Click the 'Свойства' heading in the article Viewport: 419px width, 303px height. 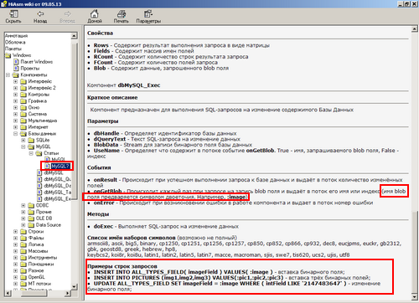[100, 33]
